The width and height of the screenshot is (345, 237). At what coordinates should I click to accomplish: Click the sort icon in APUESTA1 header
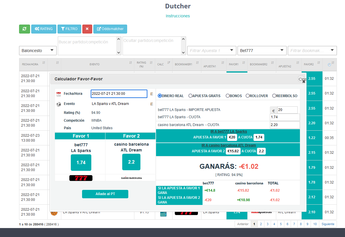click(x=223, y=63)
